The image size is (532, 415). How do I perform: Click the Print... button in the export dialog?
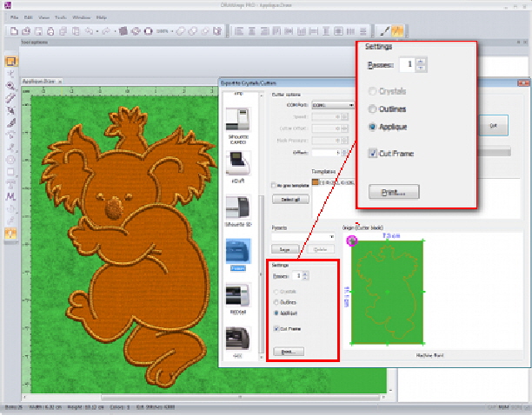[x=289, y=352]
